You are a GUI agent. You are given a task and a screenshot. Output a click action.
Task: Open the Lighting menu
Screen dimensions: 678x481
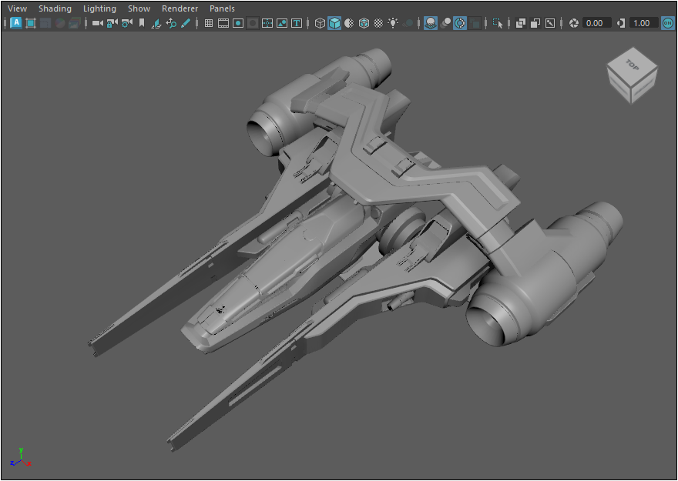click(99, 8)
